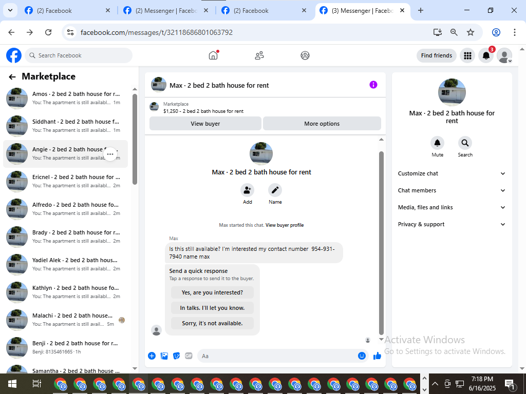The height and width of the screenshot is (394, 526).
Task: Open the Groups icon in top navigation
Action: (305, 55)
